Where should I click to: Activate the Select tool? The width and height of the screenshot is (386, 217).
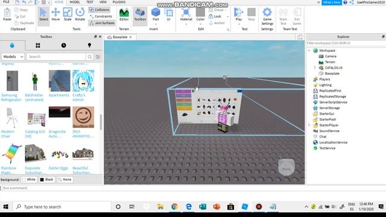(43, 14)
